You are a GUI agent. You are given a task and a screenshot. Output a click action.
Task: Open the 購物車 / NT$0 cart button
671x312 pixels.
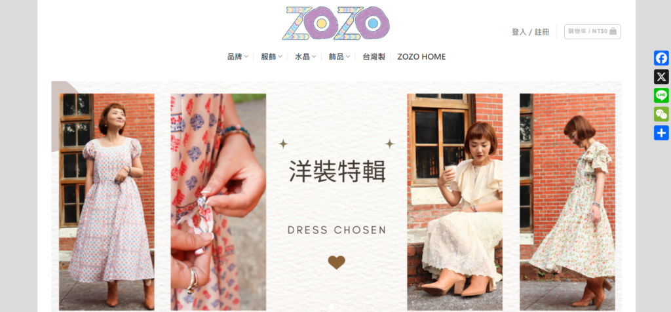pyautogui.click(x=592, y=31)
